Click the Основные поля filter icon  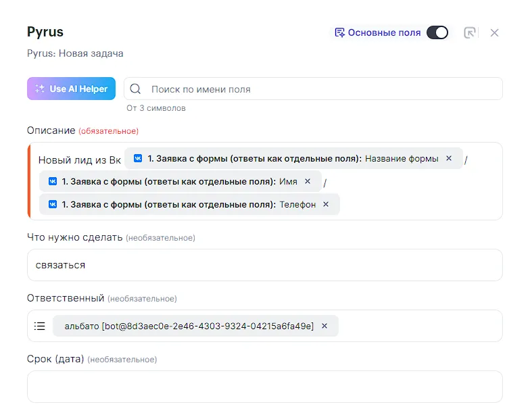tap(340, 32)
